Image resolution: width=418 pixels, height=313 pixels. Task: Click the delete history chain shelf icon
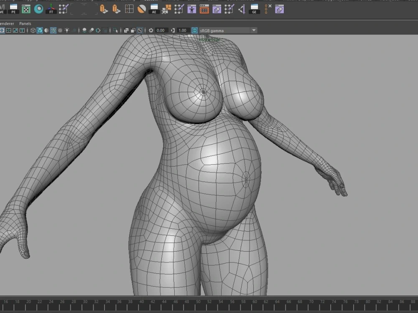[268, 9]
